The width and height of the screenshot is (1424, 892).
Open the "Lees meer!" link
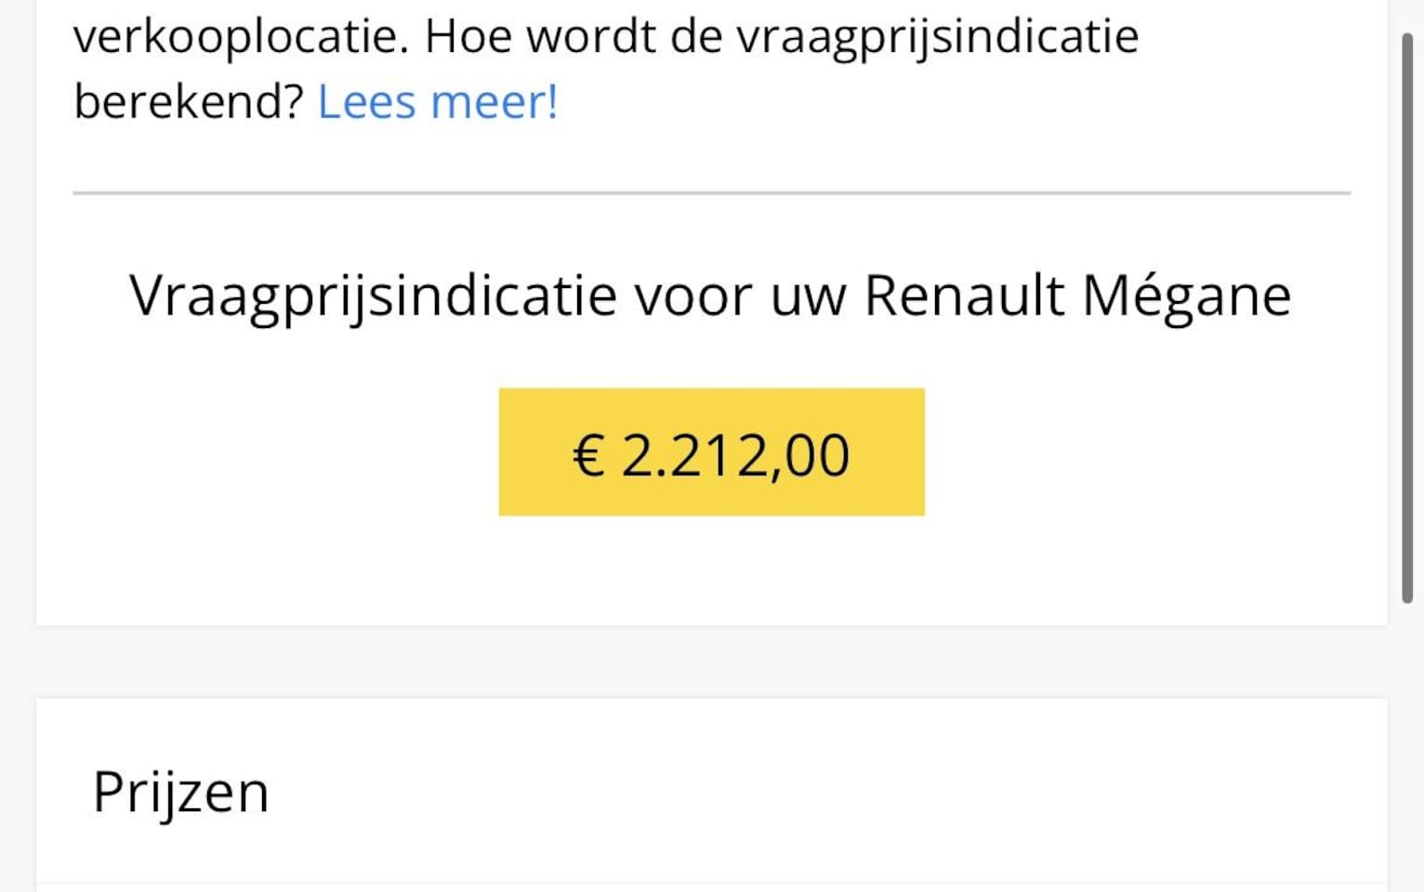pos(437,102)
